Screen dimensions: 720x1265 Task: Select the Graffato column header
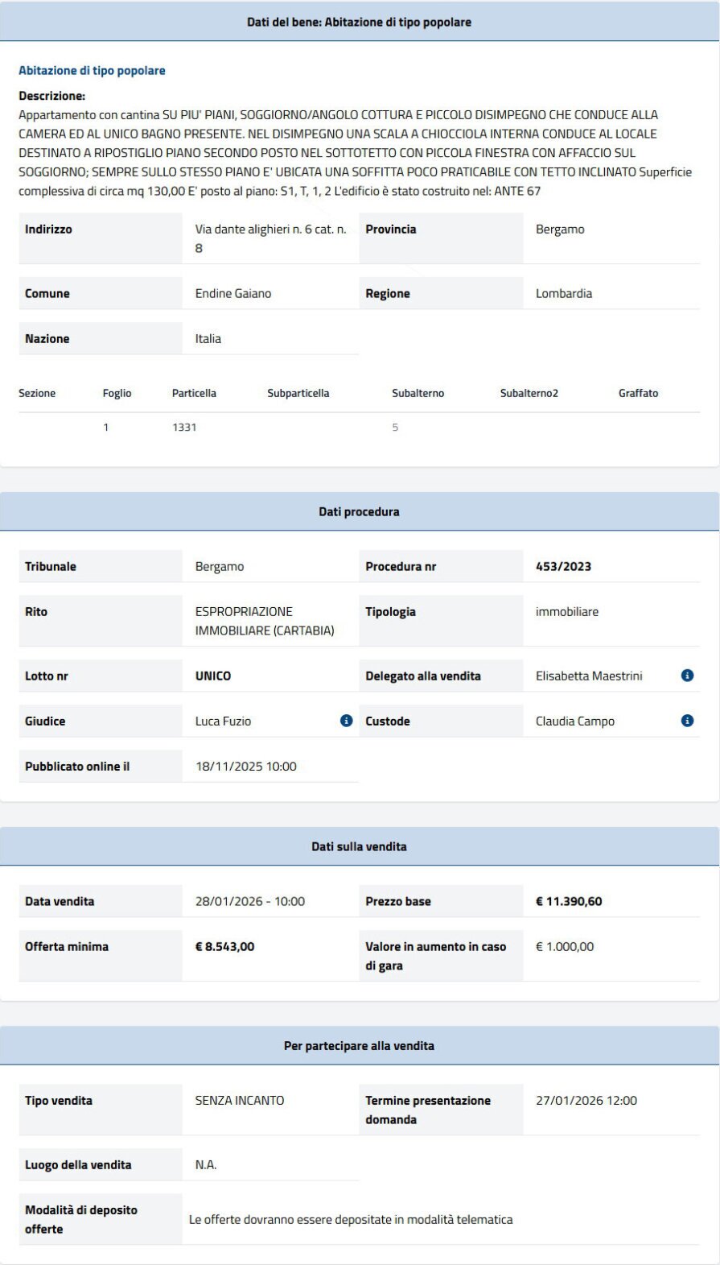pos(638,393)
